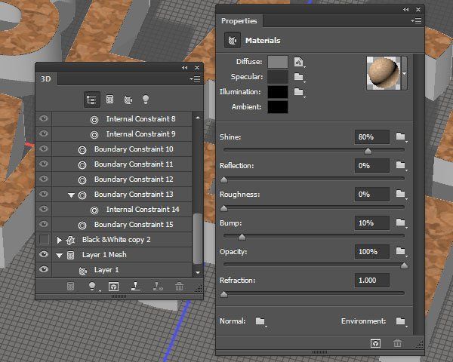The height and width of the screenshot is (362, 453).
Task: Toggle visibility of Boundary Constraint 11
Action: [44, 164]
